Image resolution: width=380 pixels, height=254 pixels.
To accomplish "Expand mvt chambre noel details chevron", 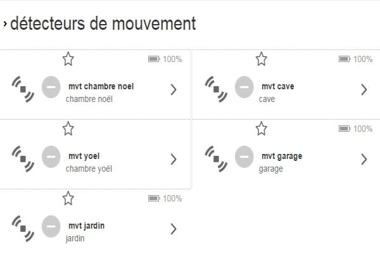I will pyautogui.click(x=173, y=89).
